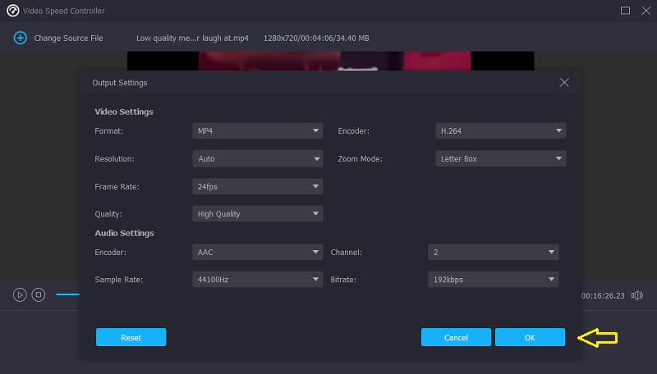657x374 pixels.
Task: Open the audio Encoder dropdown showing AAC
Action: (x=257, y=253)
